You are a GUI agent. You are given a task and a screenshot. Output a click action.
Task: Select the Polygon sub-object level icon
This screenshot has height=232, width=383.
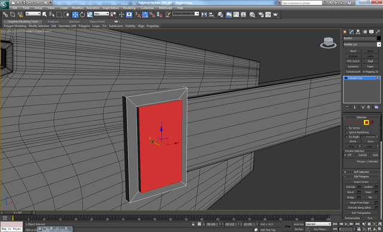click(x=366, y=122)
